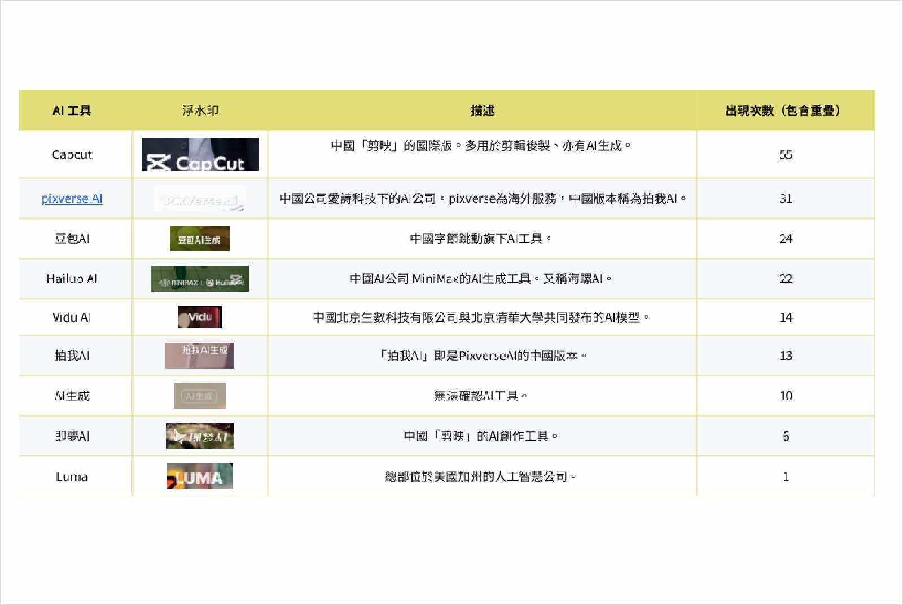
Task: Select the grey AI生成 watermark thumbnail
Action: [x=200, y=396]
